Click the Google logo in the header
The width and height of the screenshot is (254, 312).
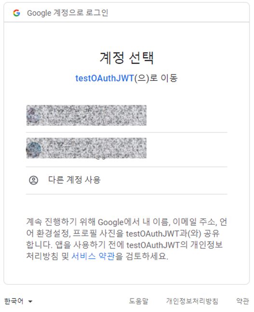tap(16, 13)
